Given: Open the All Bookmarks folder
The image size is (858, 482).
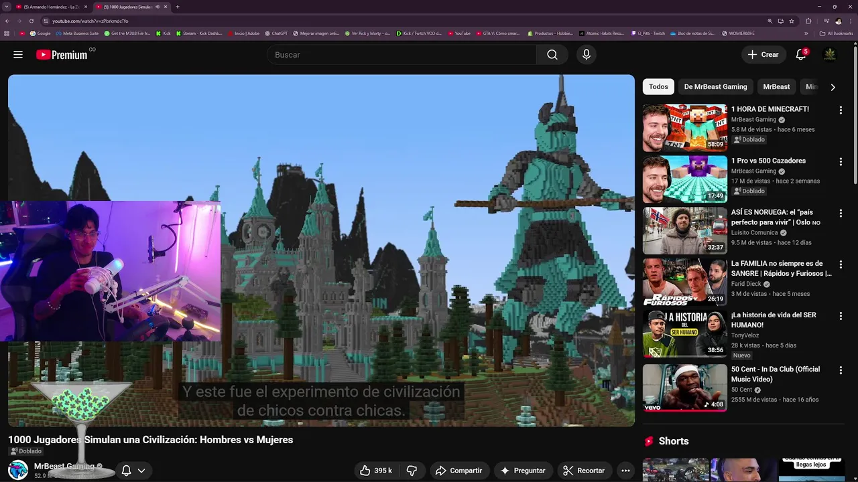Looking at the screenshot, I should pyautogui.click(x=837, y=33).
